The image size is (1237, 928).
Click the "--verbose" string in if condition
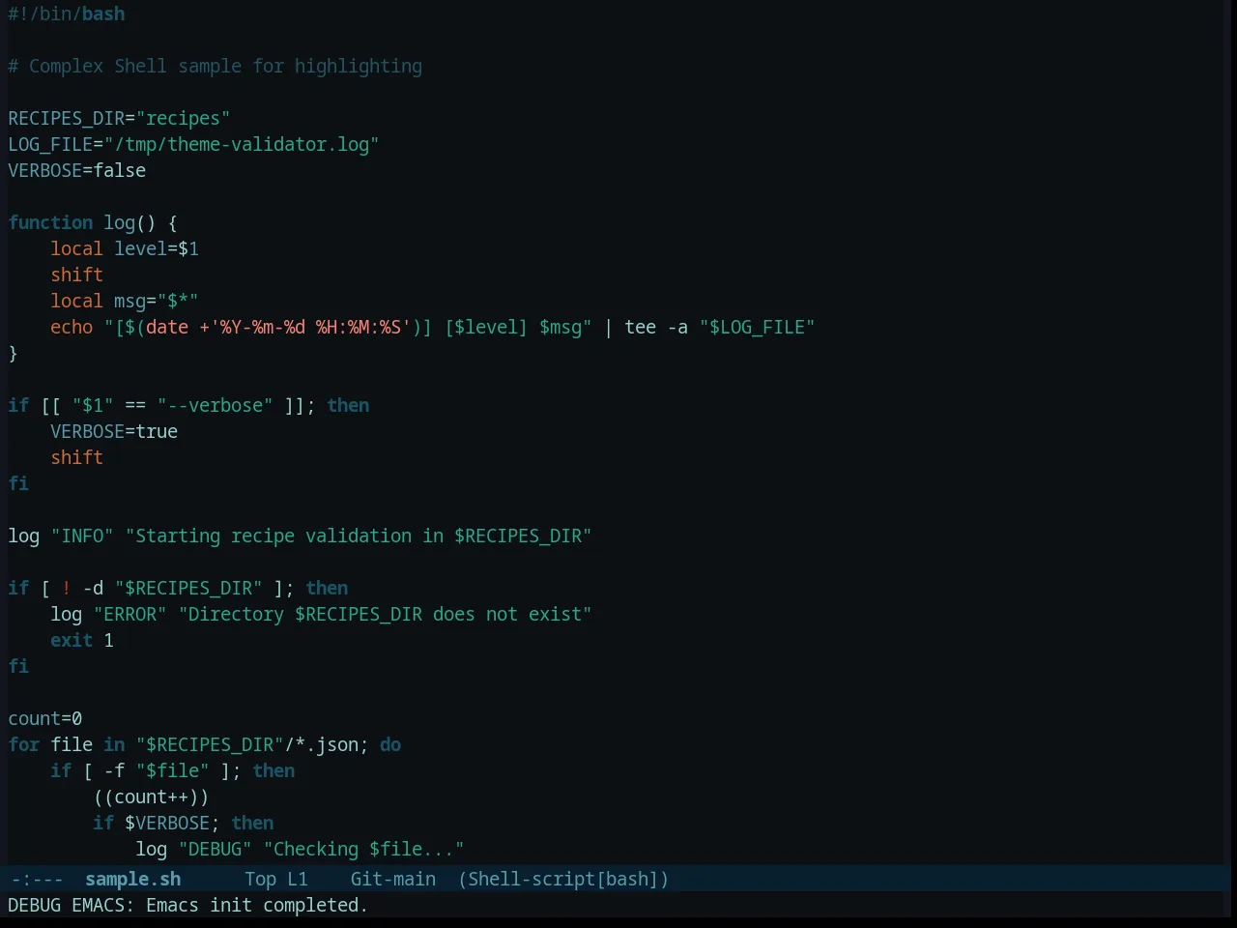coord(215,405)
